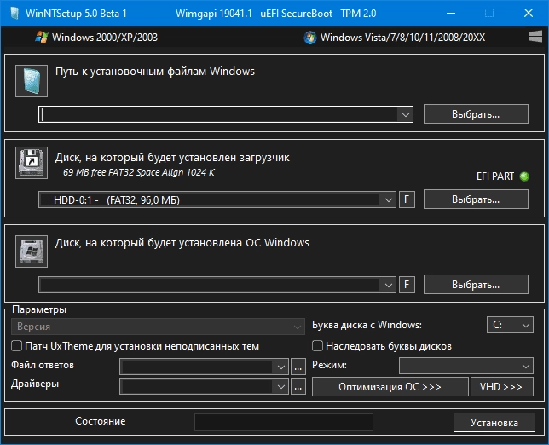Close the WinNTSetup window

click(x=529, y=14)
